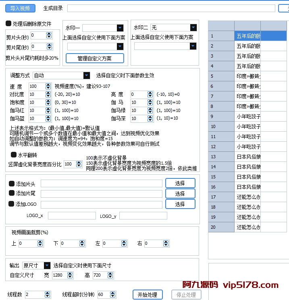Image resolution: width=289 pixels, height=300 pixels.
Task: Click the 剪片头(秒) stepper arrows
Action: (x=49, y=35)
